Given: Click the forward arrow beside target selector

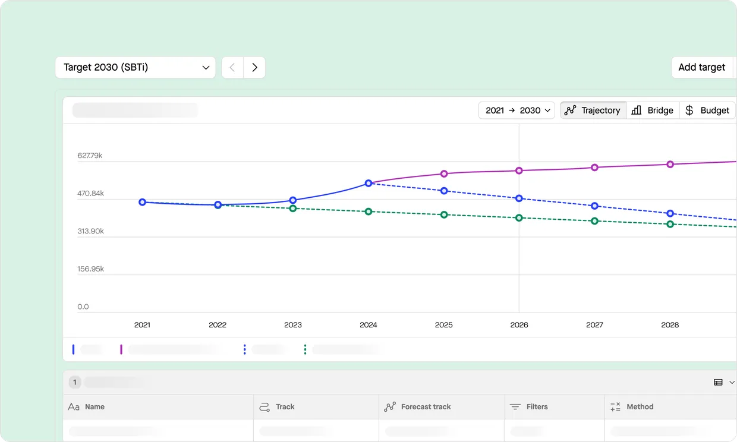Looking at the screenshot, I should (x=254, y=67).
